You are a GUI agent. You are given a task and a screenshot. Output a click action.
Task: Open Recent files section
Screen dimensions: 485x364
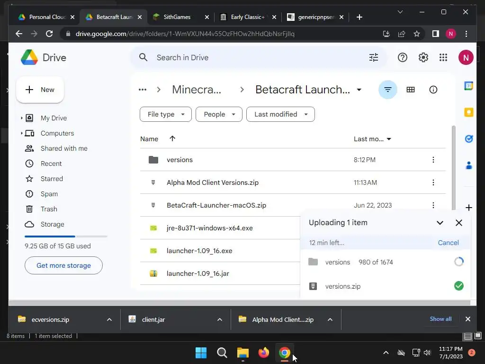51,164
